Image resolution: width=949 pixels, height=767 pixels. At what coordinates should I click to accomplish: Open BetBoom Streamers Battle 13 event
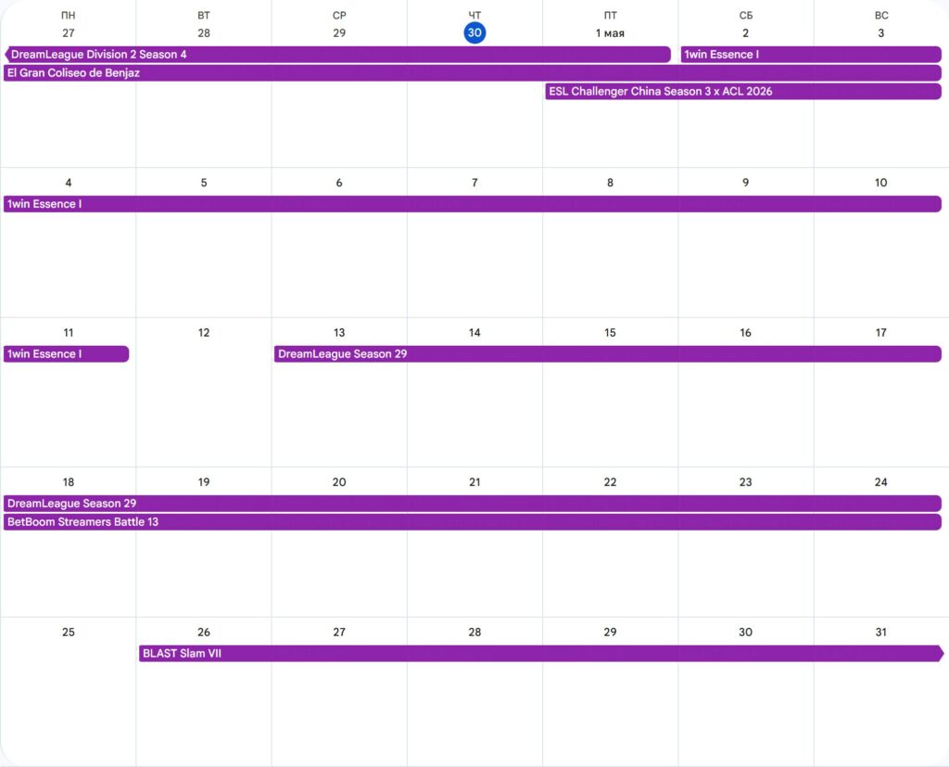pyautogui.click(x=472, y=522)
